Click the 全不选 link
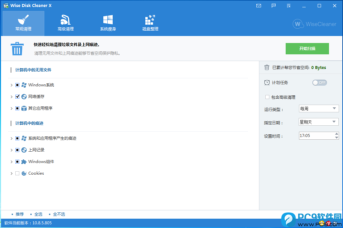The image size is (343, 228). tap(59, 214)
